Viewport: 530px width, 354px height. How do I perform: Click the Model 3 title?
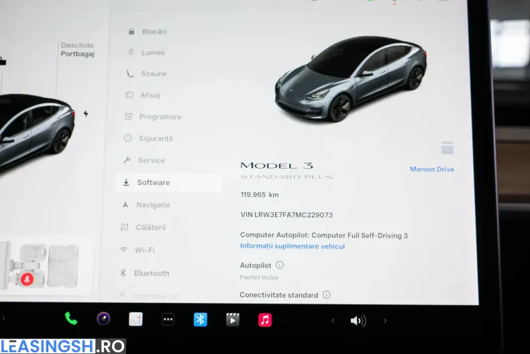tap(277, 165)
